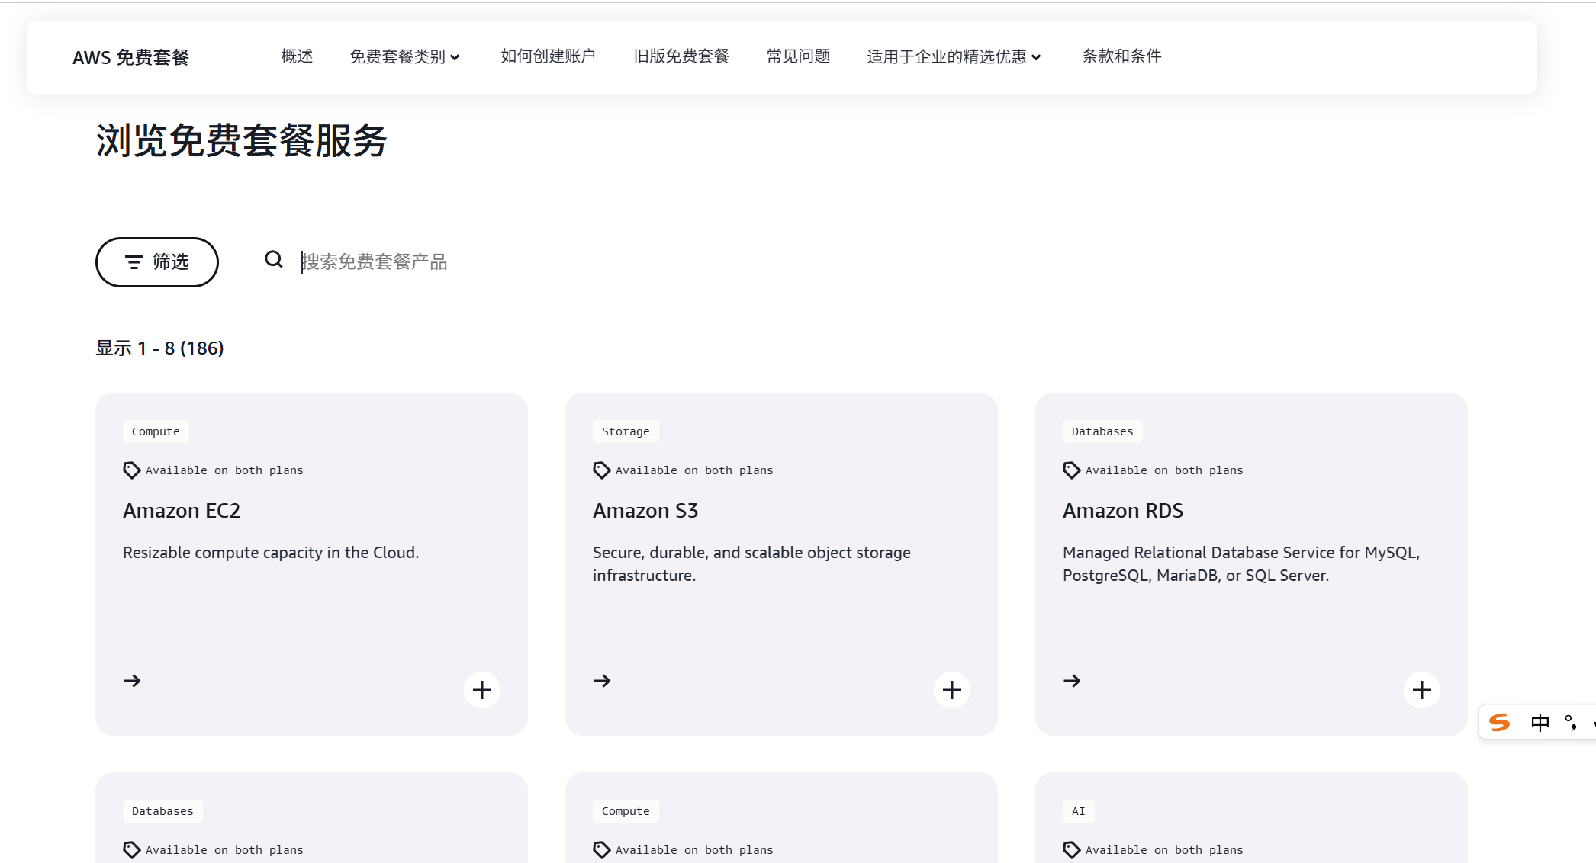Click the EC2 description Resizable compute capacity text
Screen dimensions: 1596x863
tap(271, 553)
